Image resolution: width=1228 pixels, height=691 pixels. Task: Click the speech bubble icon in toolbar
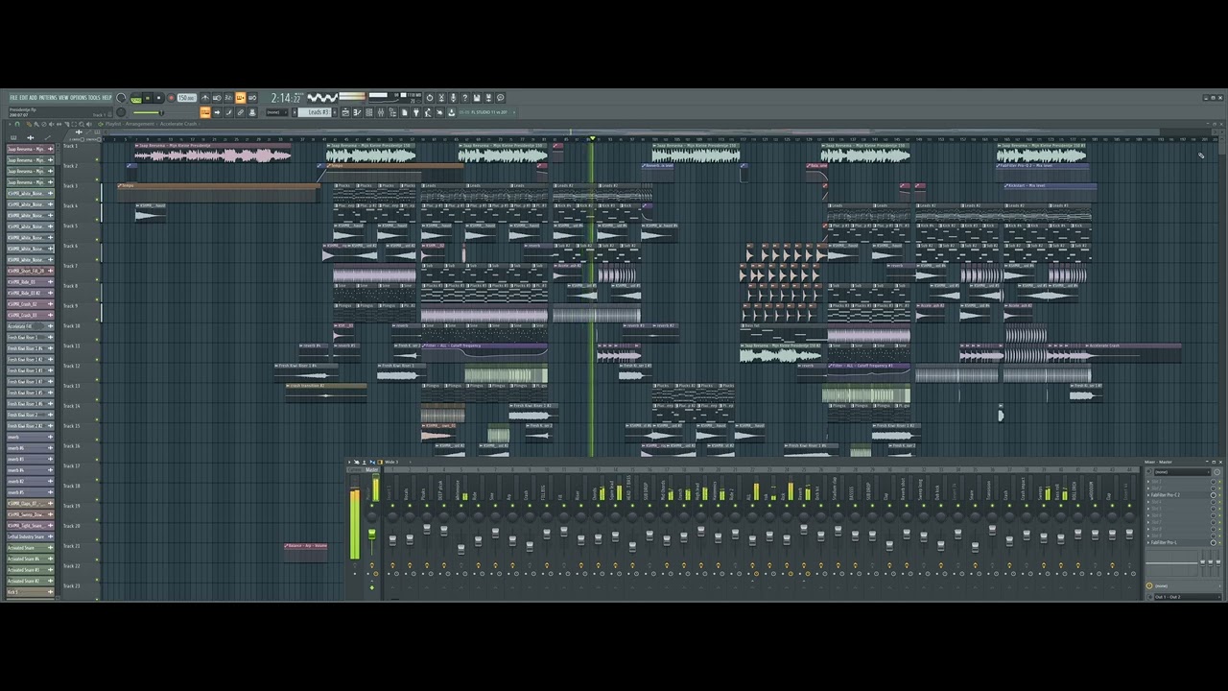[x=500, y=98]
